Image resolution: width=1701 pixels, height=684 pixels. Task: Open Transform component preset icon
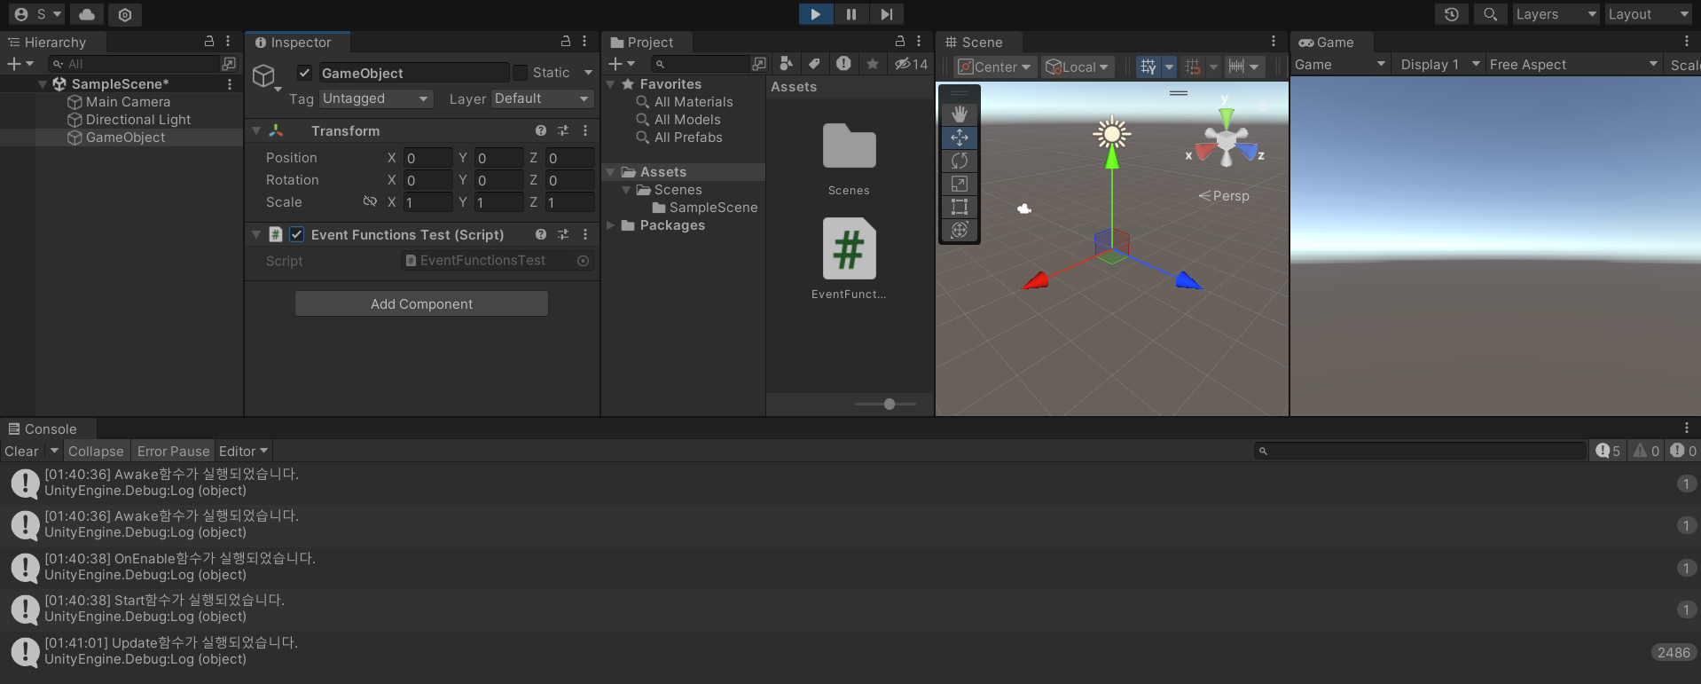click(x=563, y=130)
